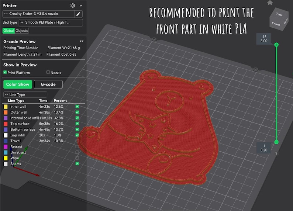Click the home view icon

pyautogui.click(x=270, y=3)
